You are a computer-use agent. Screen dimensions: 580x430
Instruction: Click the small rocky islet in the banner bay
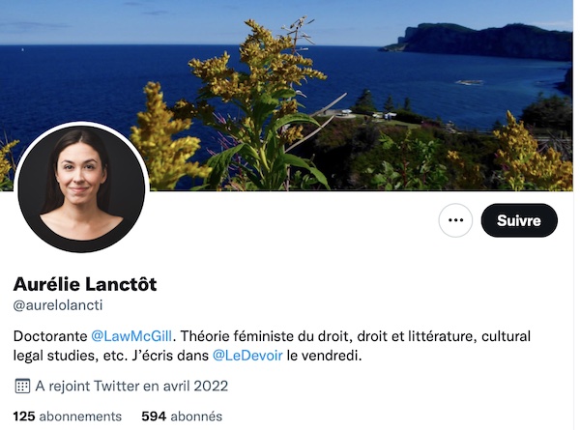click(469, 82)
